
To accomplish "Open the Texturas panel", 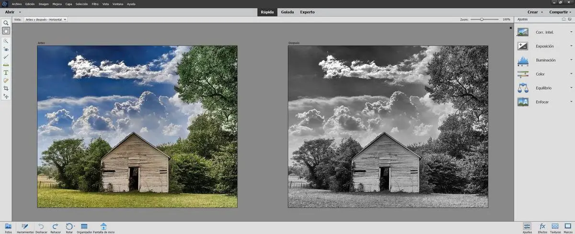I will pos(555,228).
